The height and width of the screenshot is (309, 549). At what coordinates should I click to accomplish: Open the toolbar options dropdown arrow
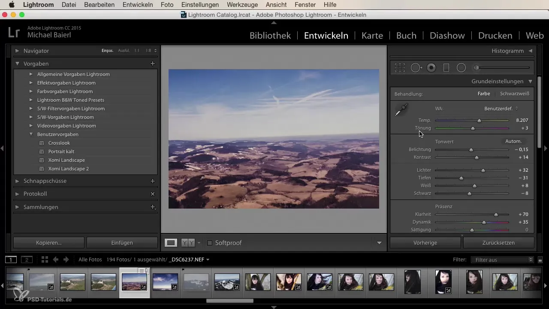[x=379, y=243]
